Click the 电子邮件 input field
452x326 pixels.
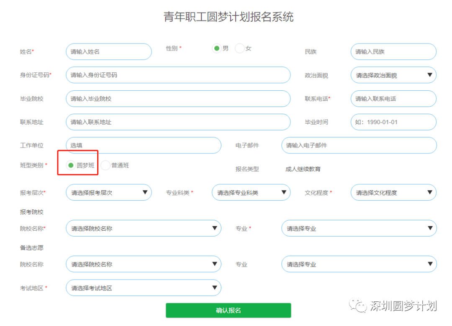click(359, 145)
